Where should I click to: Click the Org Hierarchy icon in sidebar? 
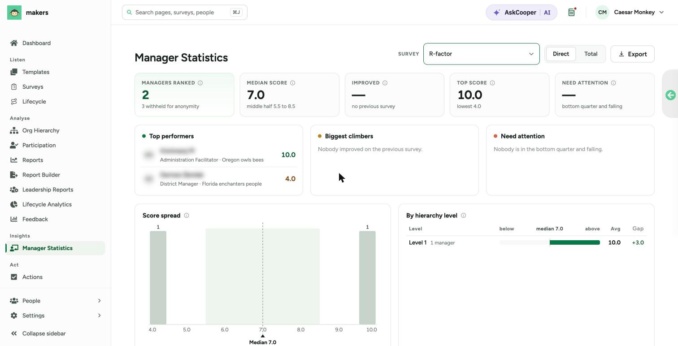(14, 130)
